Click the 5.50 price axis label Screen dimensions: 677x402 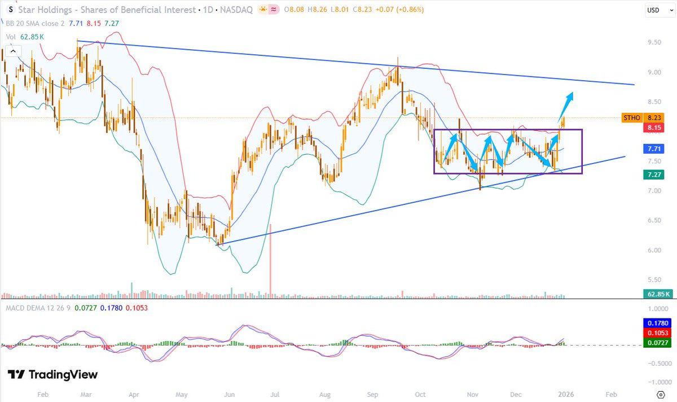point(654,279)
